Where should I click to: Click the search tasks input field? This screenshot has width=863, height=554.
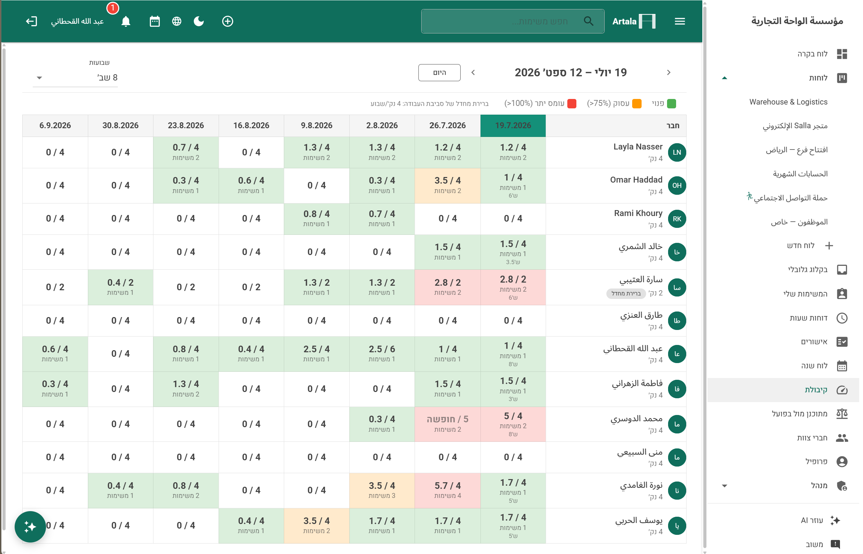(512, 21)
